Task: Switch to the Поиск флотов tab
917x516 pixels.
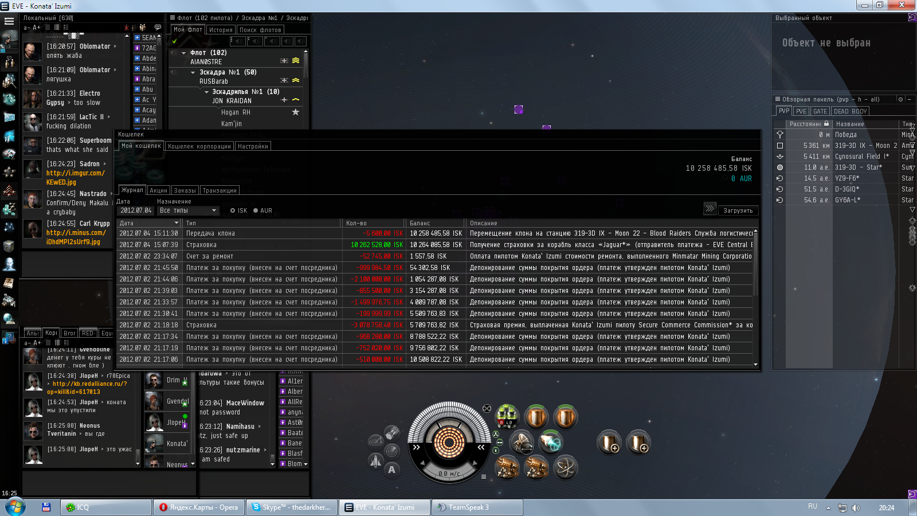Action: click(260, 30)
